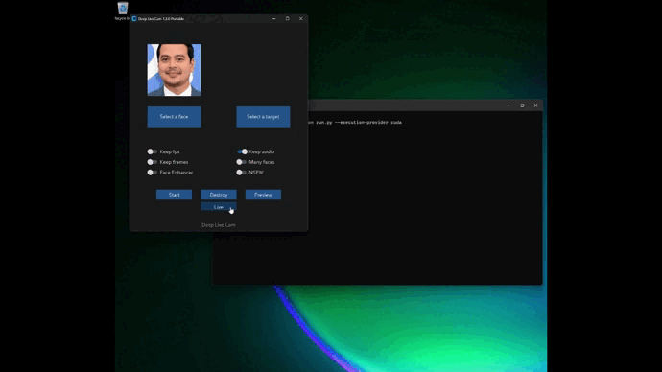Viewport: 662px width, 372px height.
Task: Toggle the Keep fps switch
Action: [x=152, y=151]
